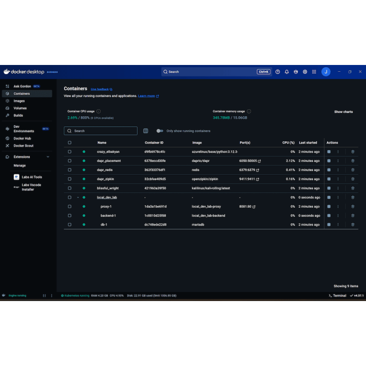Delete the crazy_elbakyan container

pyautogui.click(x=353, y=152)
